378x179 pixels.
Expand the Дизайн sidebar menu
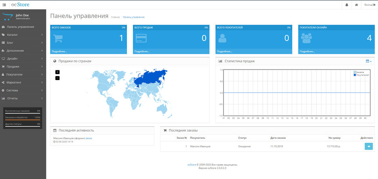pos(23,59)
